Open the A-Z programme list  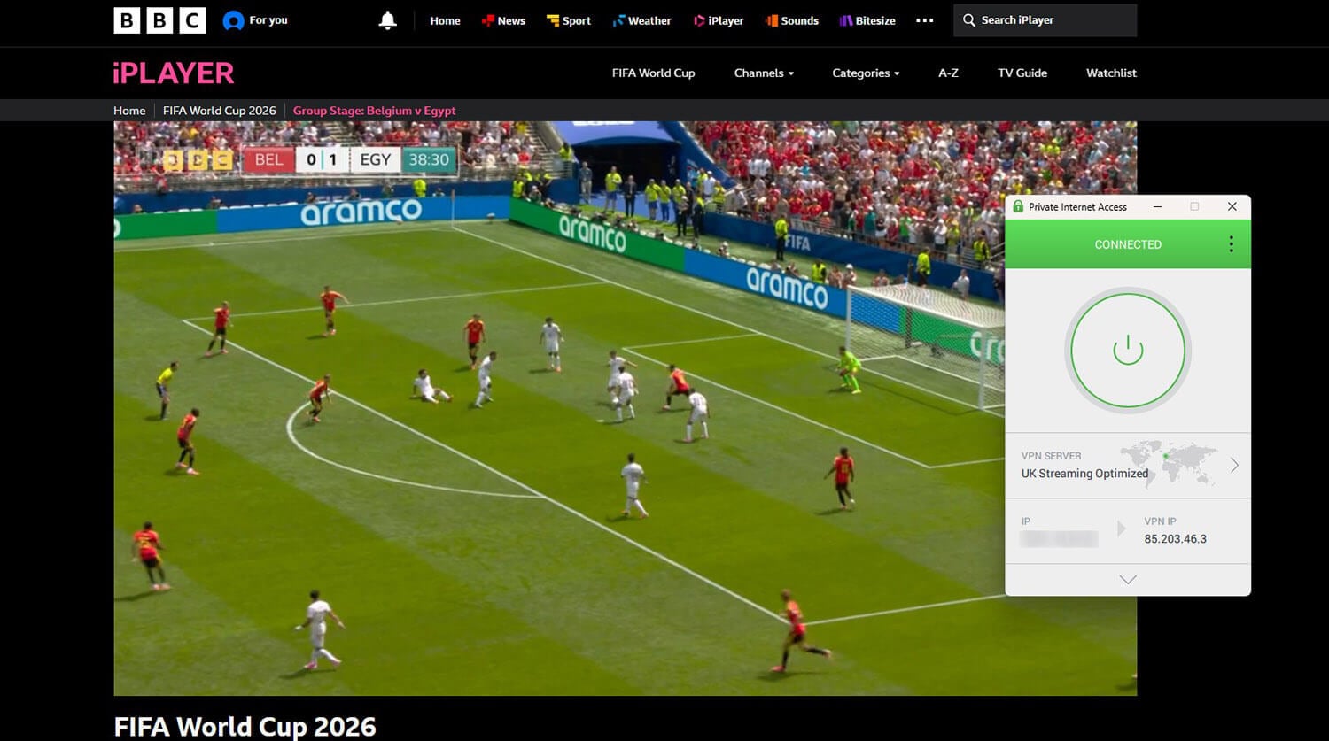coord(948,73)
